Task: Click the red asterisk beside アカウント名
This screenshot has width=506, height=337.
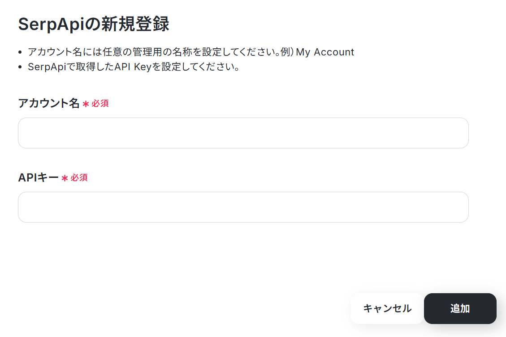Action: point(86,104)
